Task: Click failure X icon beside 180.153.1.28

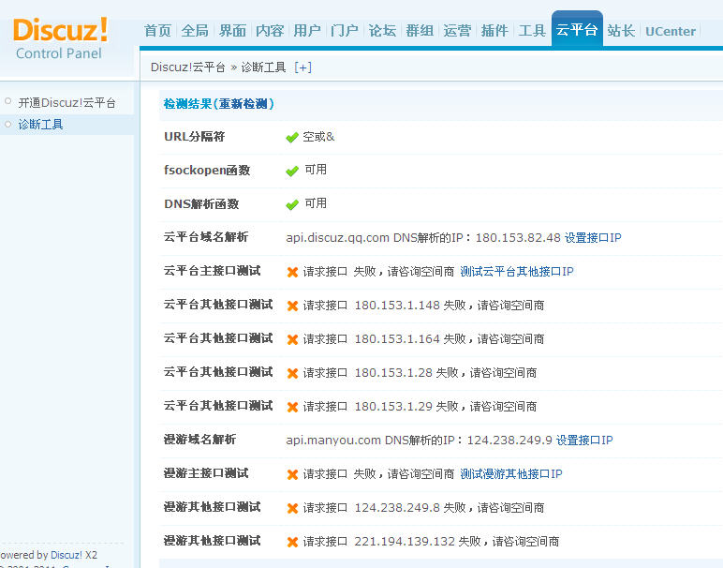Action: click(x=292, y=373)
